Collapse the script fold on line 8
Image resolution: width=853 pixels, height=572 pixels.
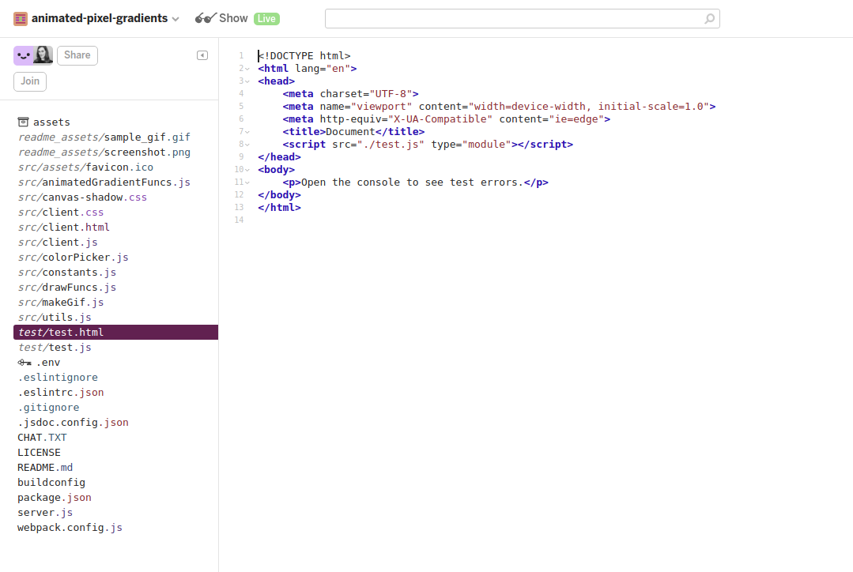[247, 145]
